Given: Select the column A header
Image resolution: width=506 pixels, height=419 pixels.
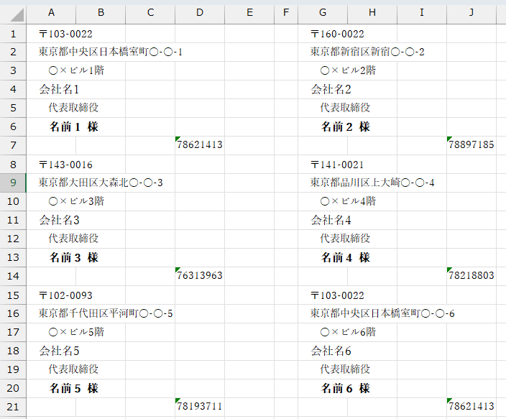Looking at the screenshot, I should tap(51, 13).
